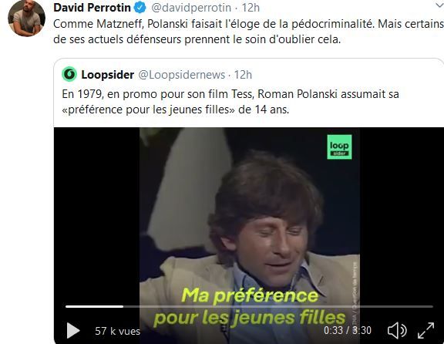The height and width of the screenshot is (344, 444).
Task: Open the Loopsider account name
Action: (108, 75)
